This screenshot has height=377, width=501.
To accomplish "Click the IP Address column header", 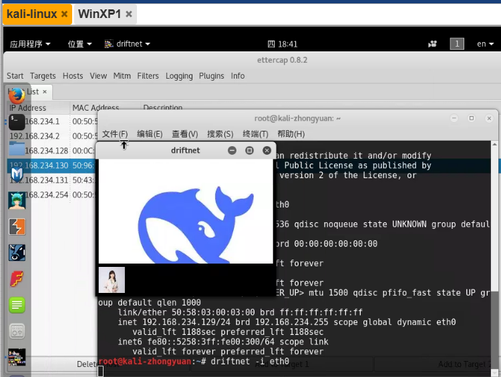I will point(38,107).
